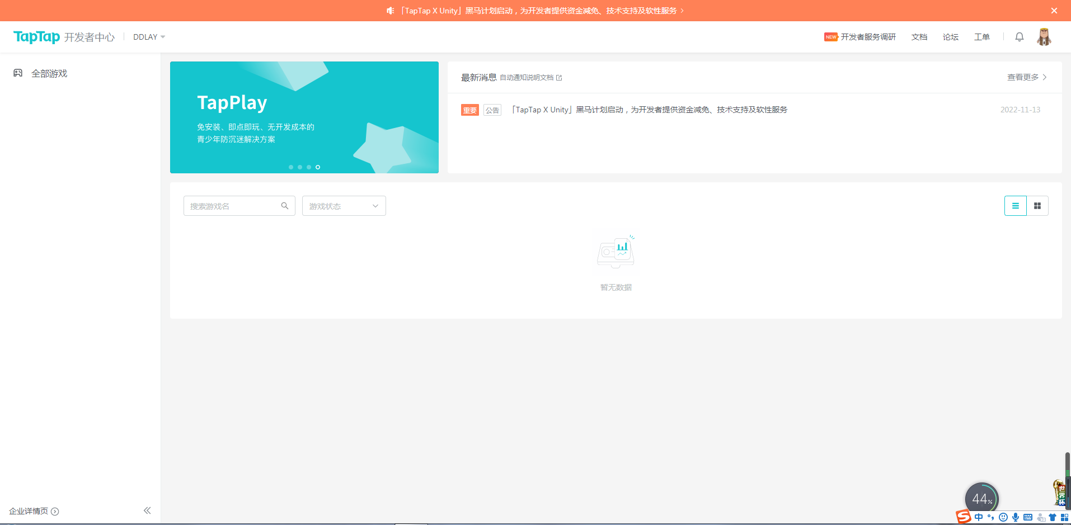This screenshot has width=1071, height=525.
Task: Open the 自动通知说明文档 link
Action: tap(530, 78)
